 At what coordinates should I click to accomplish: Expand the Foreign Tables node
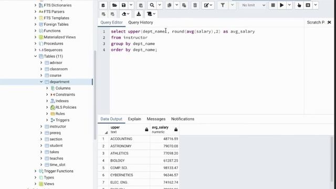coord(35,25)
